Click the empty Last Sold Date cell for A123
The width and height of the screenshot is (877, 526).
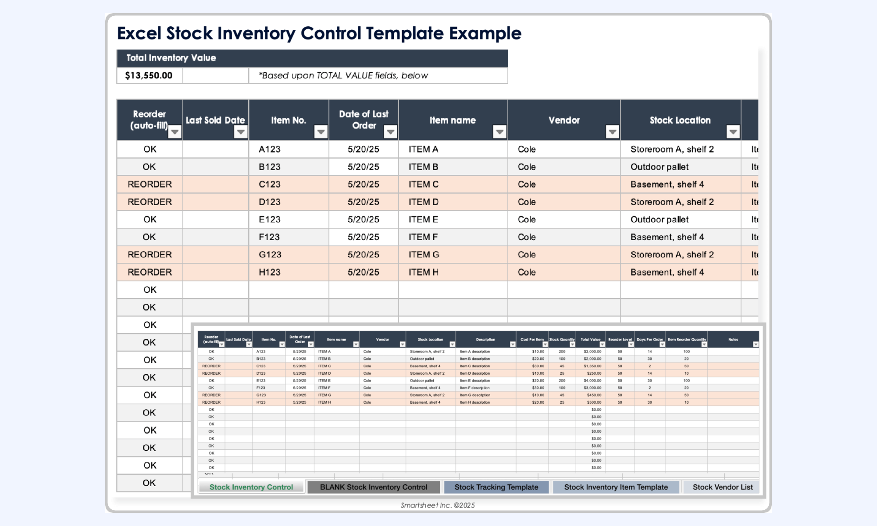(215, 149)
